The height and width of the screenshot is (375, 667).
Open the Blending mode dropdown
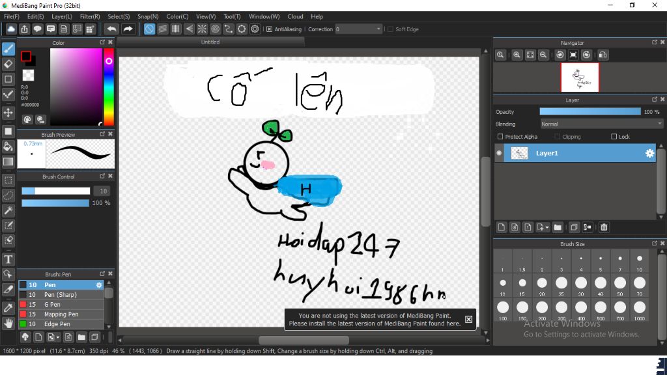(601, 124)
